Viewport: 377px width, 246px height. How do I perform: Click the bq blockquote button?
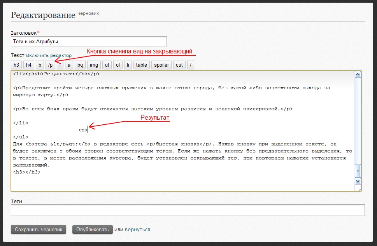click(x=80, y=65)
